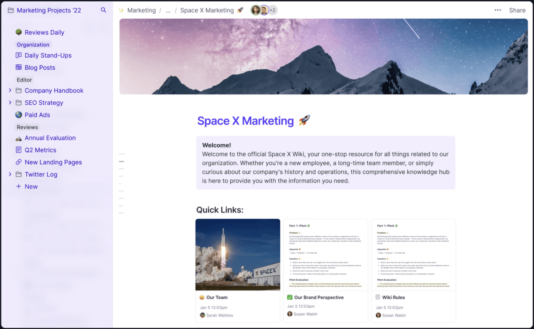The width and height of the screenshot is (534, 329).
Task: Click Sarah Watkins avatar on Our Team card
Action: pyautogui.click(x=203, y=315)
